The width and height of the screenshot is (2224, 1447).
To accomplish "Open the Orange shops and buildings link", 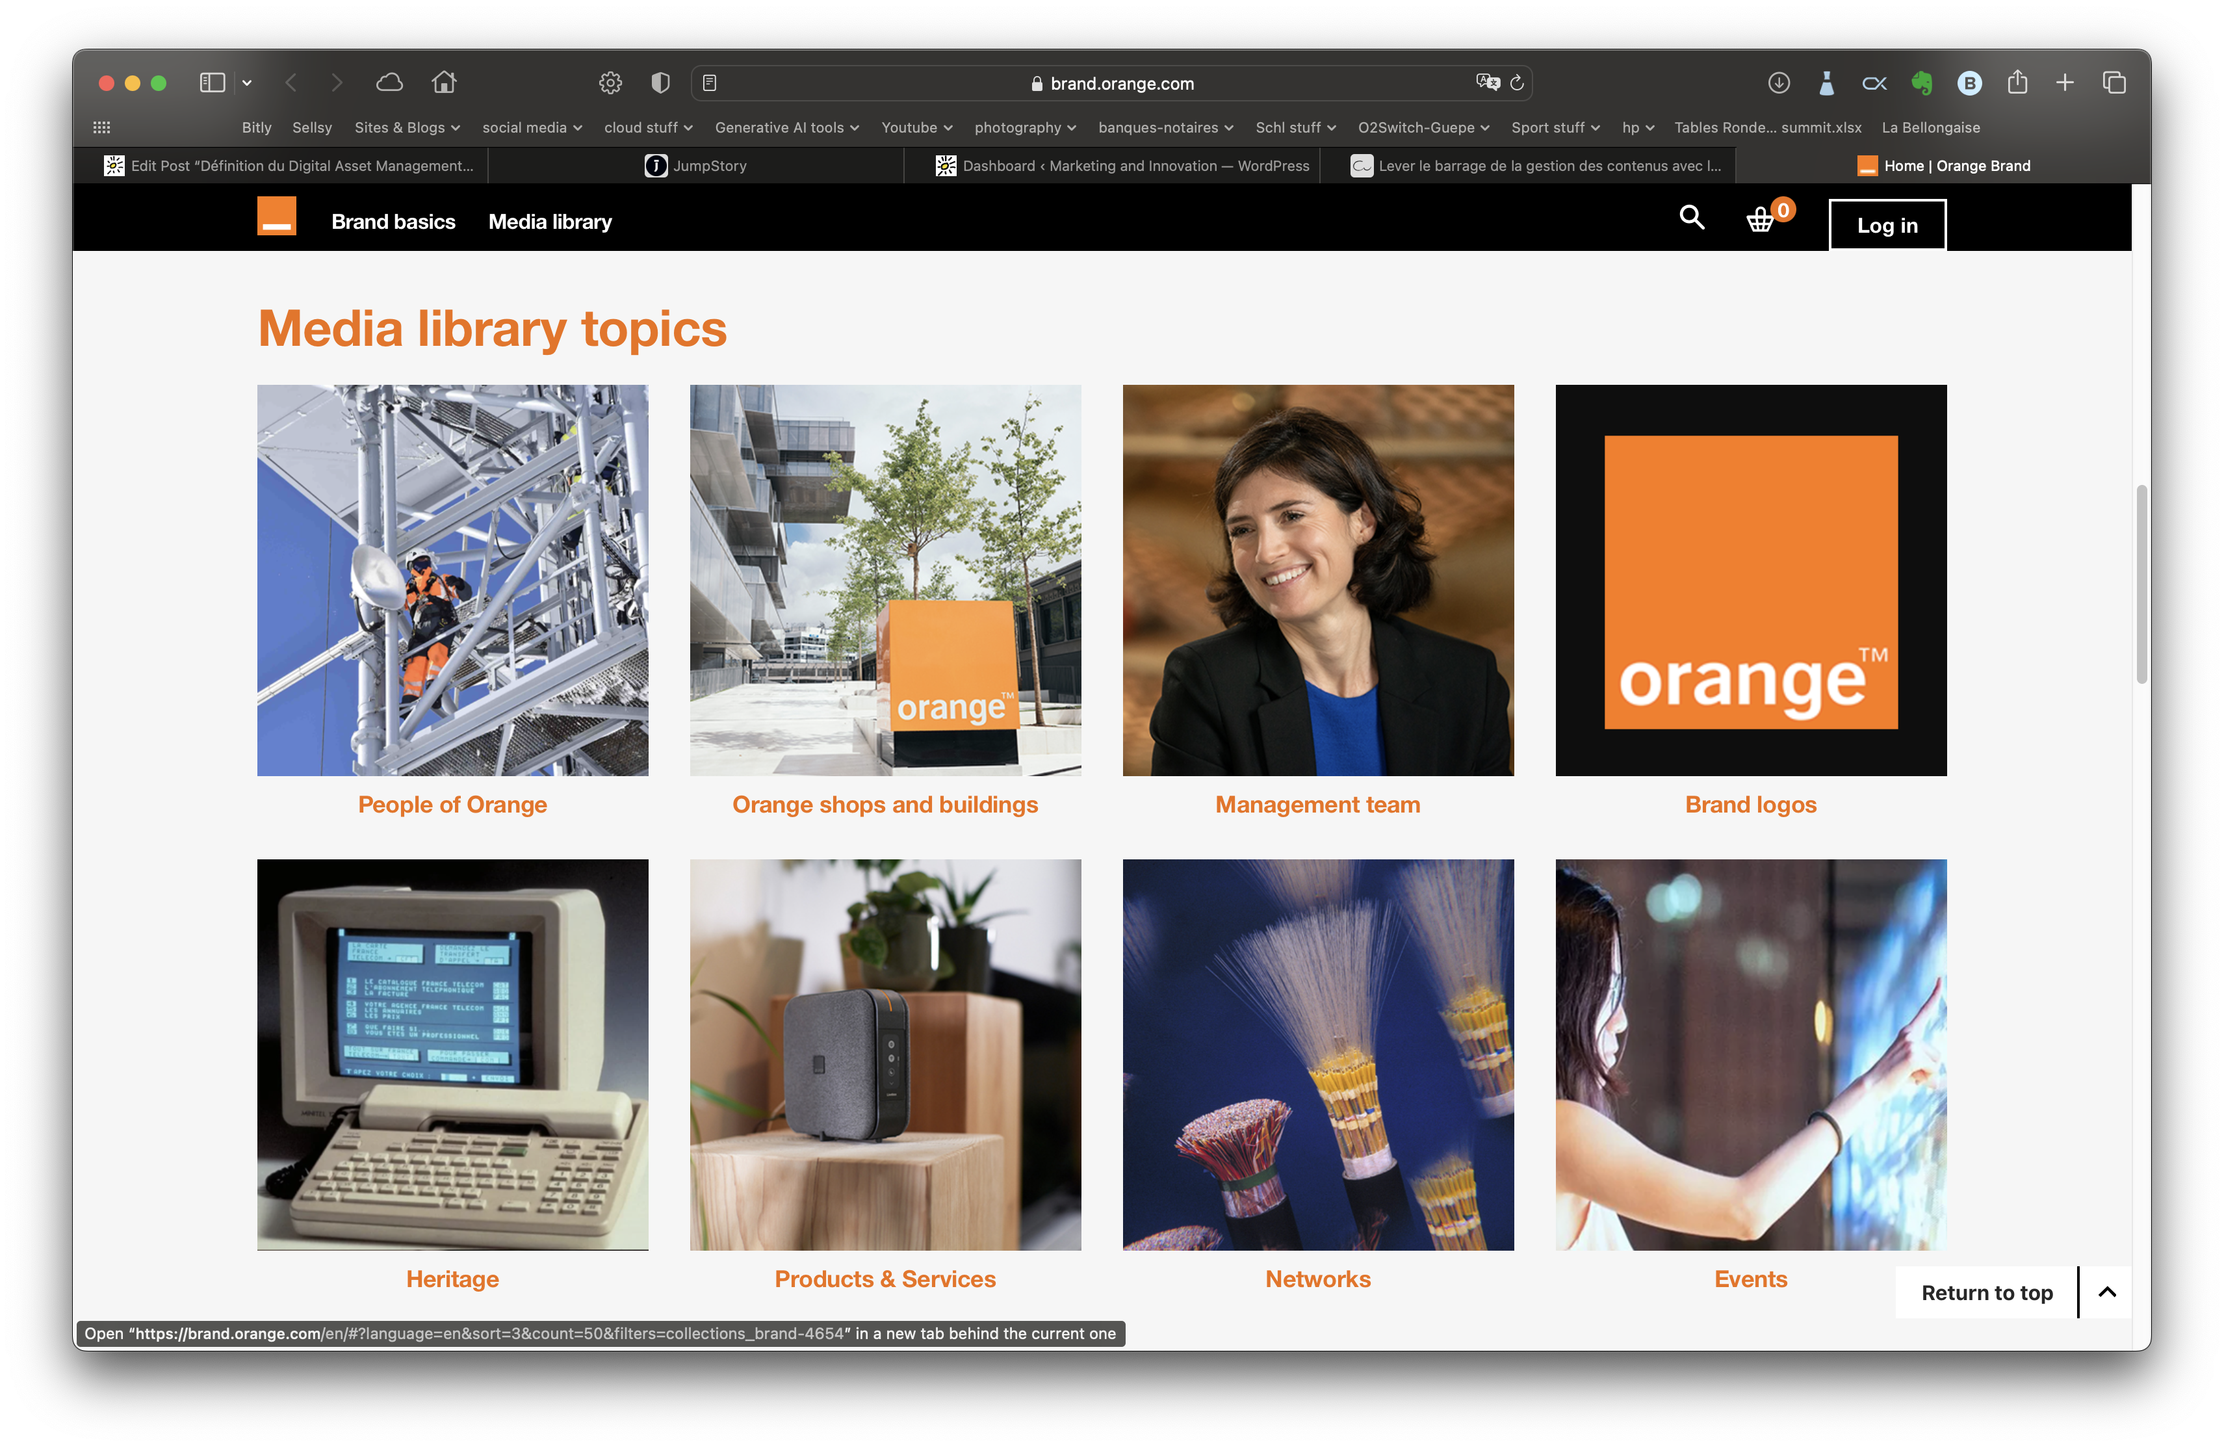I will pos(885,805).
